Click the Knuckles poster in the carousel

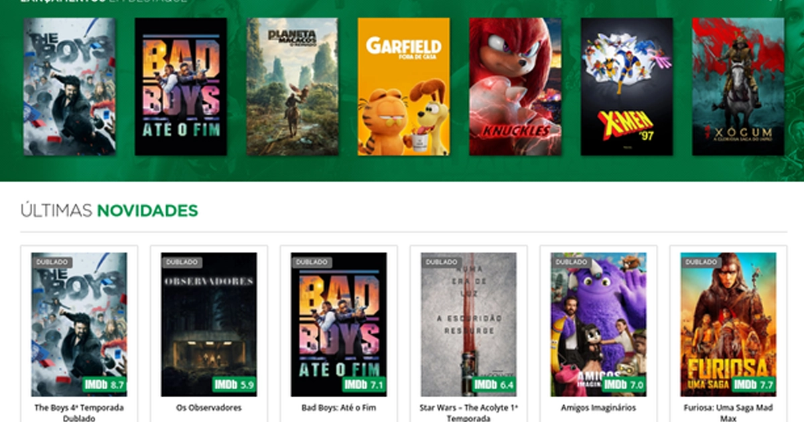[516, 87]
